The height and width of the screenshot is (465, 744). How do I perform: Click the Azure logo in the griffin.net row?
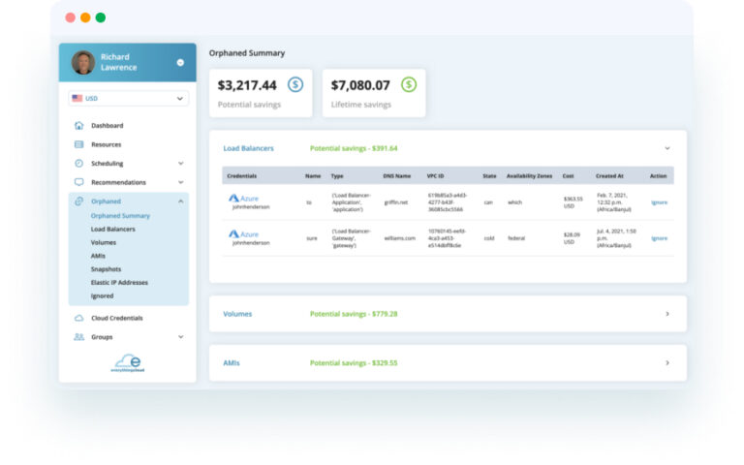[243, 199]
